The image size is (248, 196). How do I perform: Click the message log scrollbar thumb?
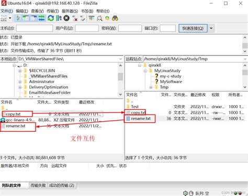tap(245, 45)
